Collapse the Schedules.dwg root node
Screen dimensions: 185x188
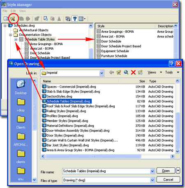point(5,26)
